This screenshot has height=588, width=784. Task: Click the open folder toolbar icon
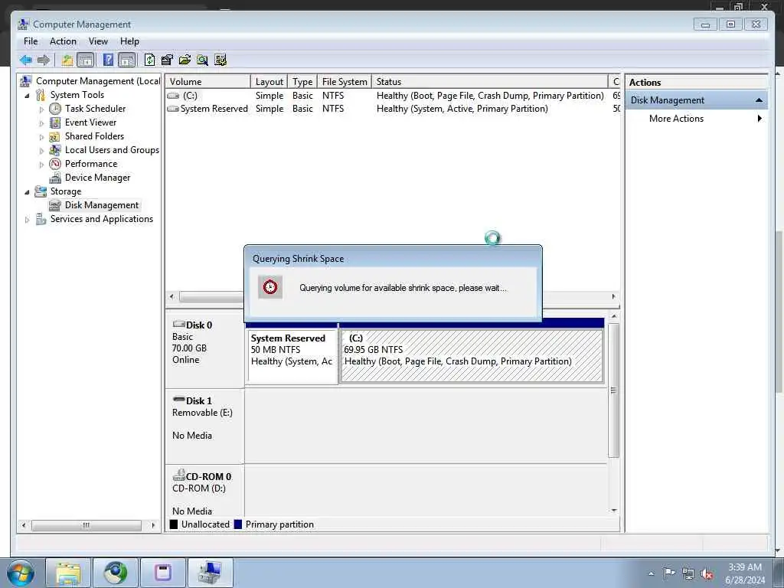coord(185,60)
